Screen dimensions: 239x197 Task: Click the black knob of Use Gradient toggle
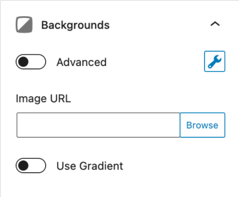[23, 165]
